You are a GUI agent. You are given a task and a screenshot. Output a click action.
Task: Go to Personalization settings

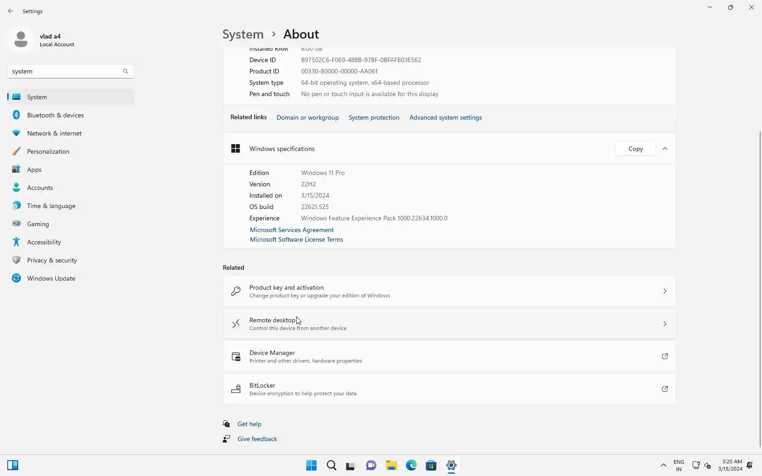[71, 151]
